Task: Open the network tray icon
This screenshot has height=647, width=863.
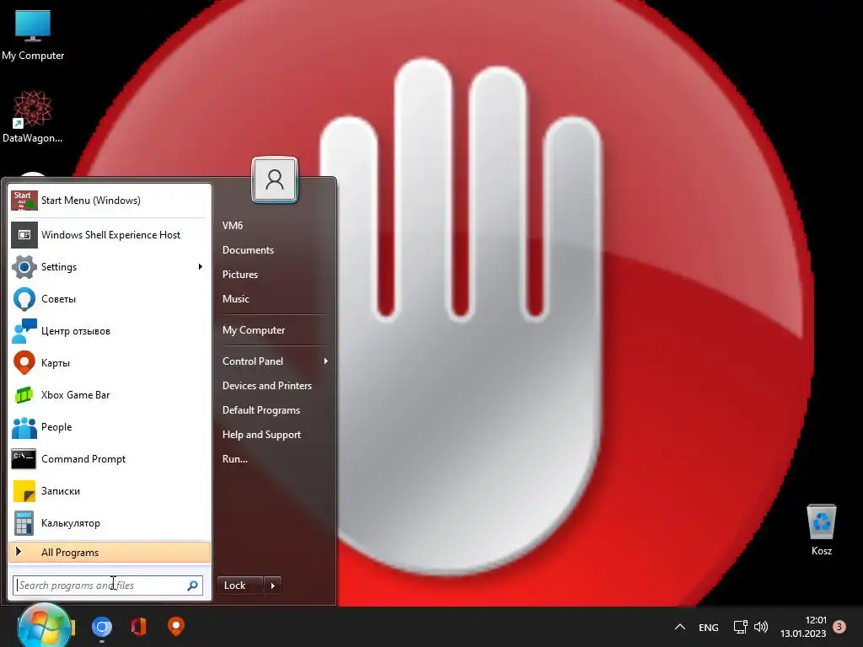Action: pos(740,627)
